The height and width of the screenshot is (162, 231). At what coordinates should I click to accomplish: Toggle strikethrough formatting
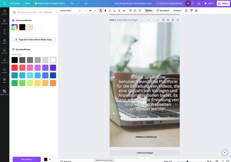(119, 10)
